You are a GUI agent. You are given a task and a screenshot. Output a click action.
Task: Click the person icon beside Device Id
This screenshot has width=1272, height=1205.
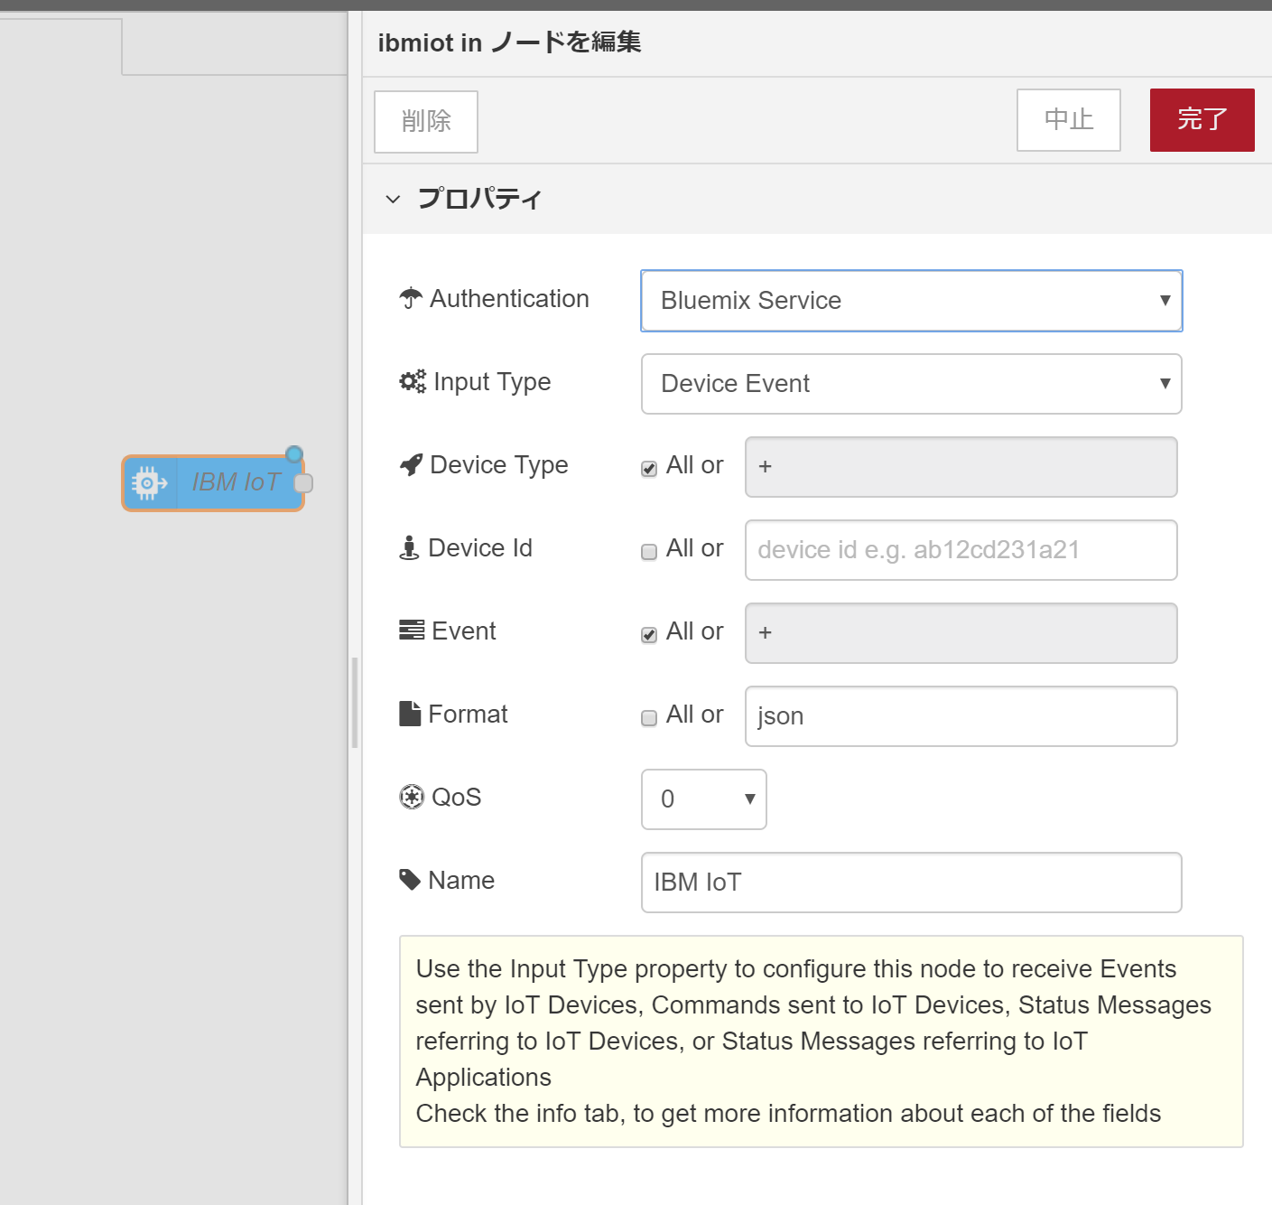(x=409, y=547)
